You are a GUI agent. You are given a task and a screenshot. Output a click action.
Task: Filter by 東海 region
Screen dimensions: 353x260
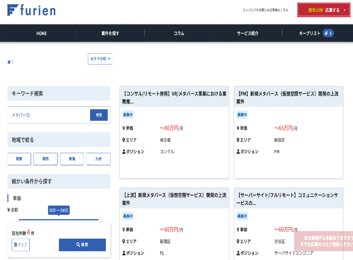coord(72,159)
